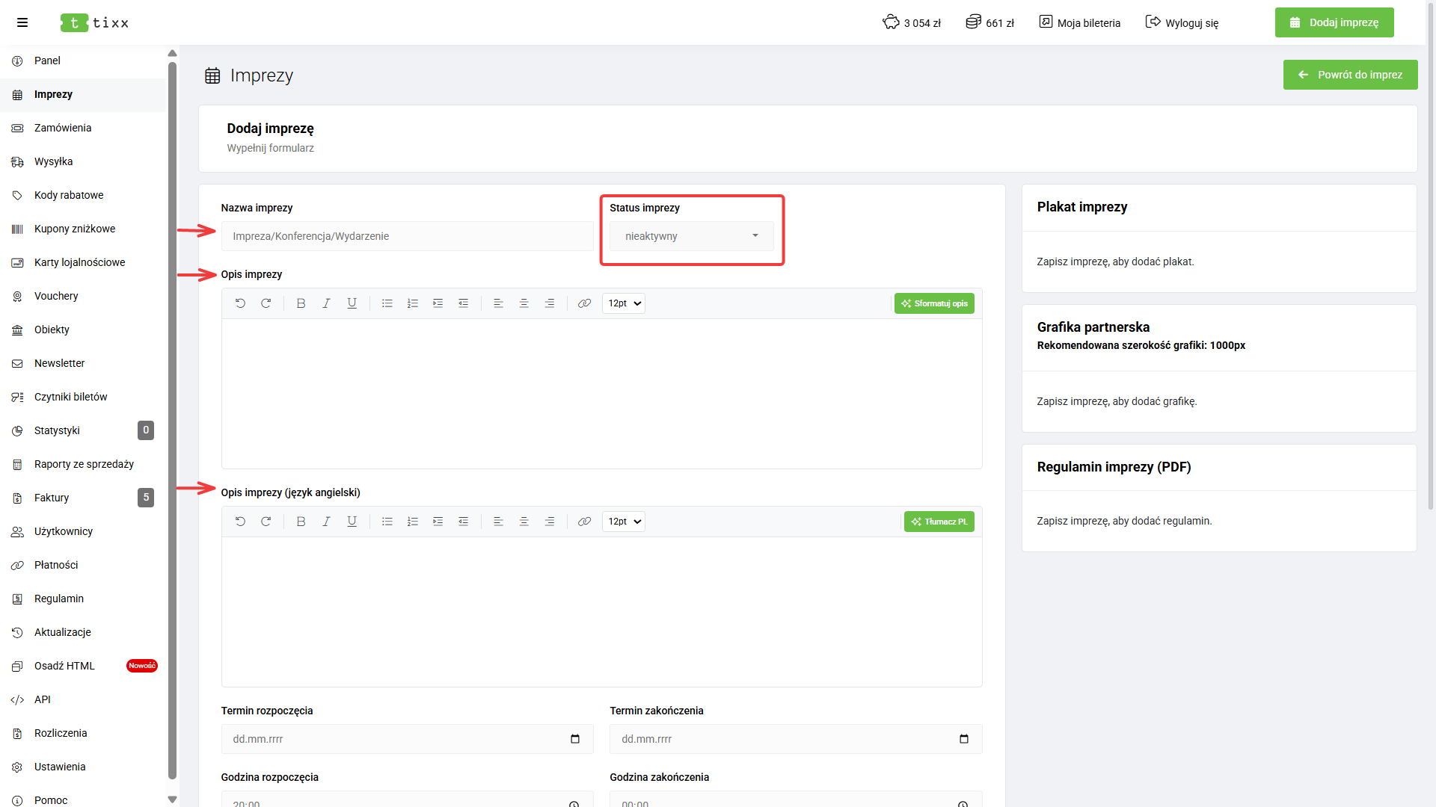The height and width of the screenshot is (807, 1436).
Task: Insert link in English description editor
Action: pos(584,522)
